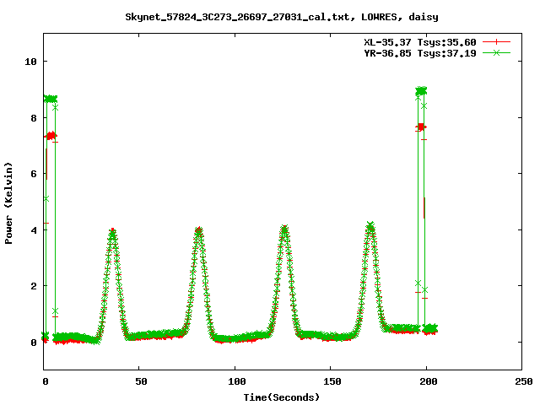
Task: Click the 'Power (Kelvin)' y-axis label
Action: click(x=8, y=203)
